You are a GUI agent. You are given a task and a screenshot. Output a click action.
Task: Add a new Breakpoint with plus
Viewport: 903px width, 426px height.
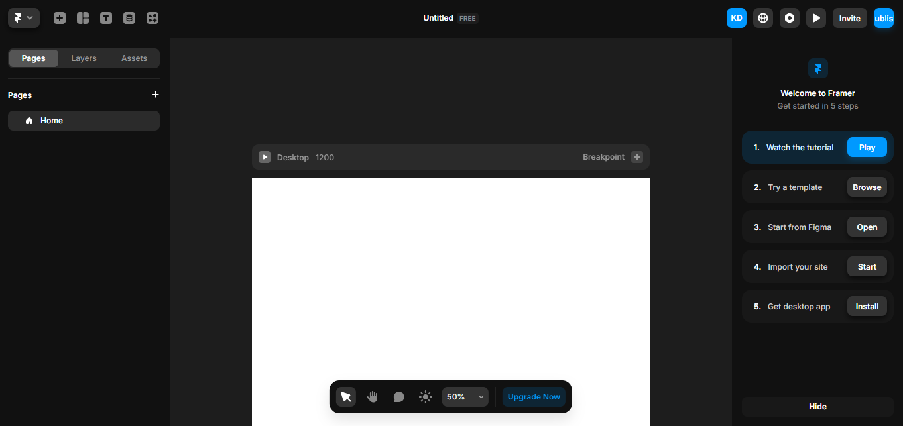(x=637, y=157)
